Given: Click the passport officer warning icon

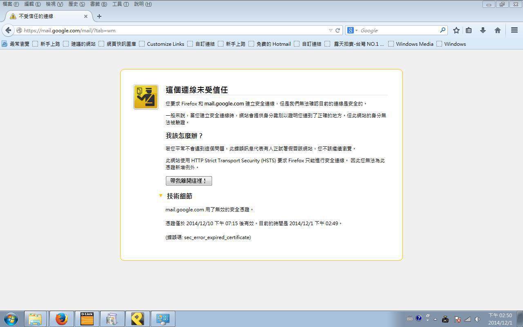Looking at the screenshot, I should pos(146,97).
